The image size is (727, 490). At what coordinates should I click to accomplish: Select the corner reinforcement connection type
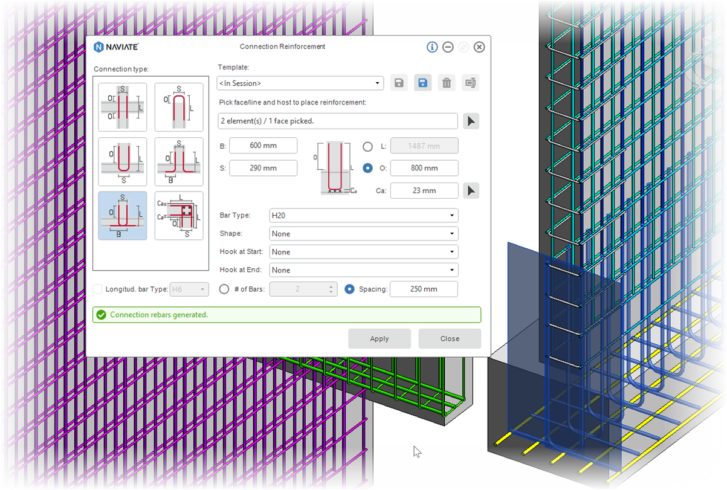(178, 215)
